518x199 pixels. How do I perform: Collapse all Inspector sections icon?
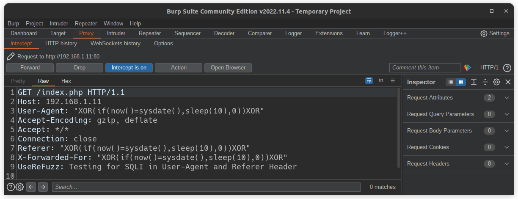pos(485,82)
